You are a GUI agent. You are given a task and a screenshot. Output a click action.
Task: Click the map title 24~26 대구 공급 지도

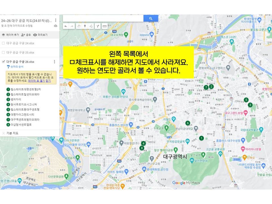coord(26,21)
